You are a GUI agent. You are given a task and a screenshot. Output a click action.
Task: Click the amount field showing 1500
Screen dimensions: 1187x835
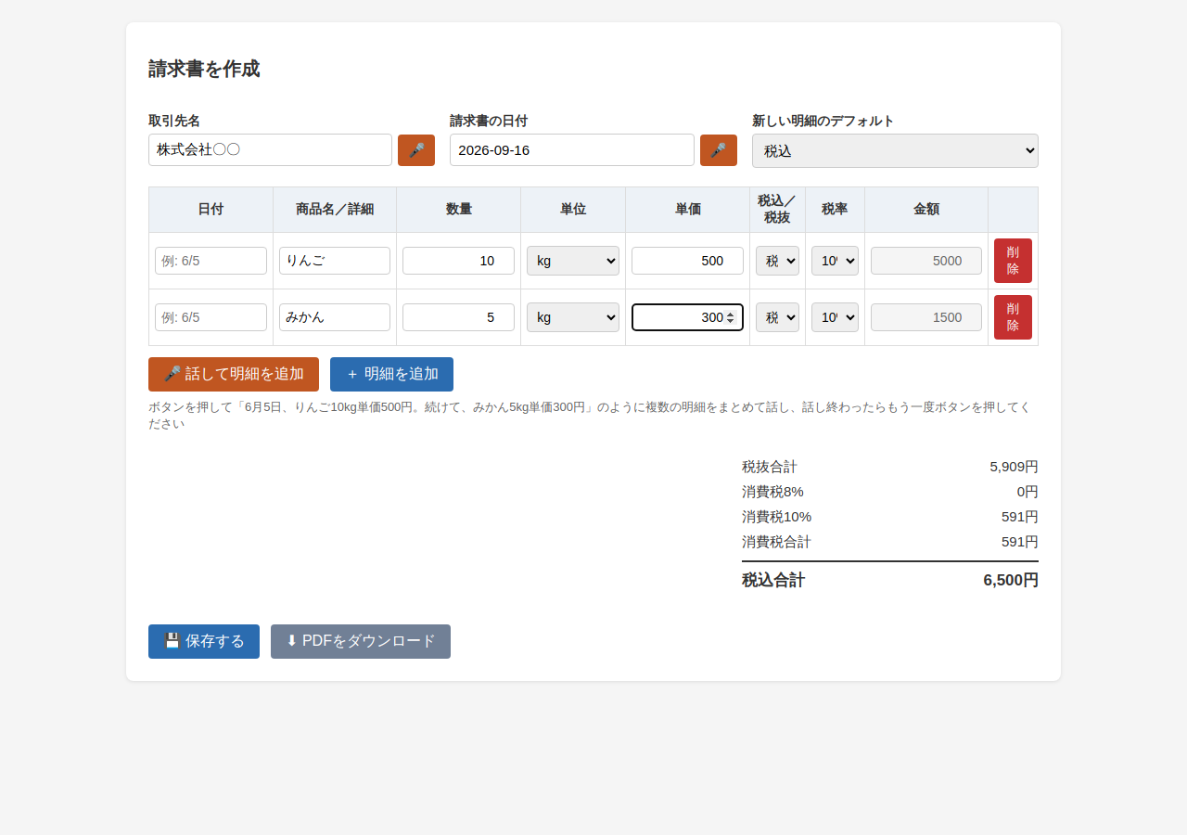[926, 317]
